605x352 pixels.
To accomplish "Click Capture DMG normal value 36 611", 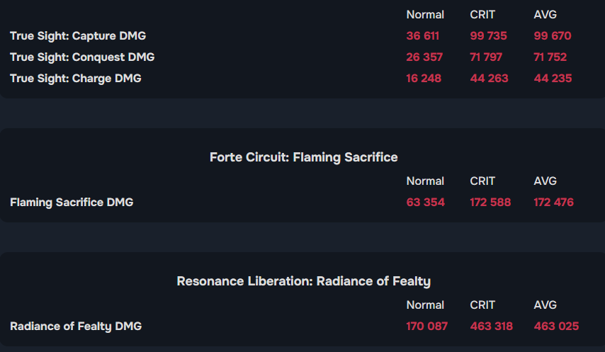I will (424, 35).
